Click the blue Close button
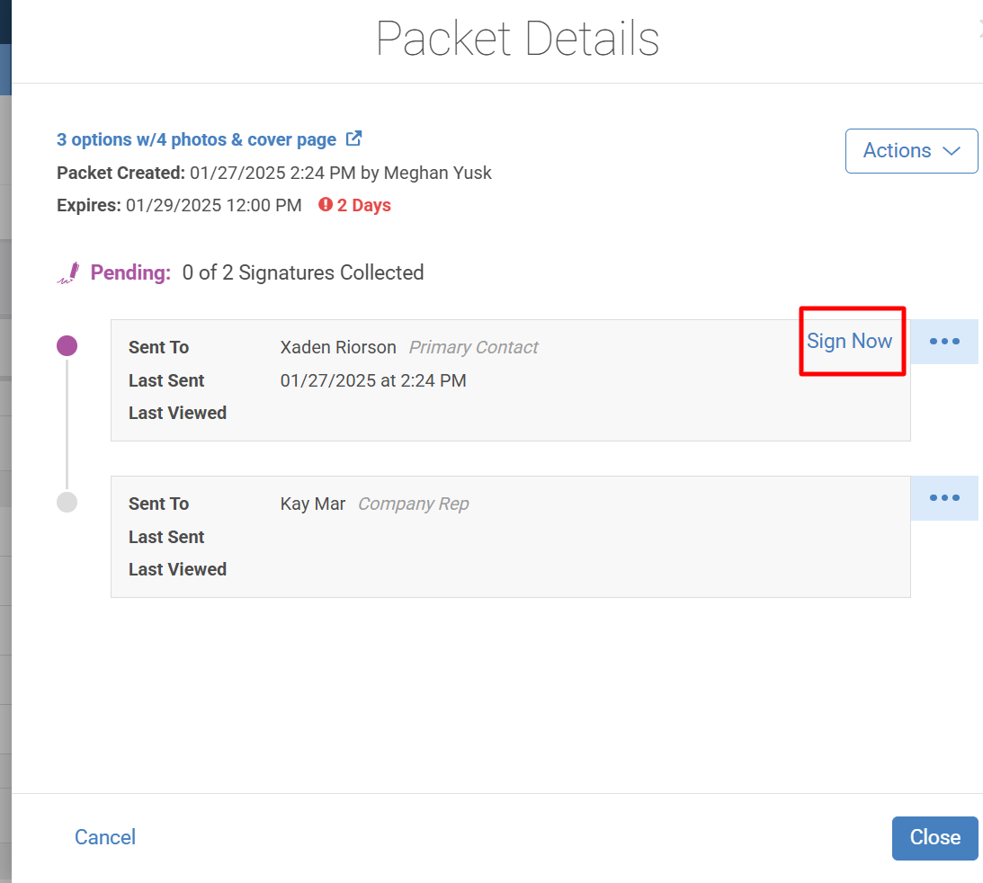The width and height of the screenshot is (983, 883). click(x=934, y=838)
